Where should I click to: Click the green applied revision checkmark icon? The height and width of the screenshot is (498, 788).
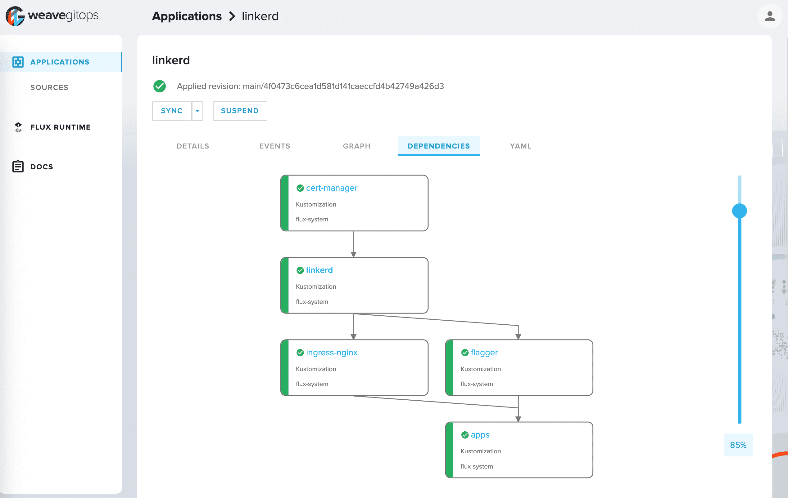click(159, 86)
